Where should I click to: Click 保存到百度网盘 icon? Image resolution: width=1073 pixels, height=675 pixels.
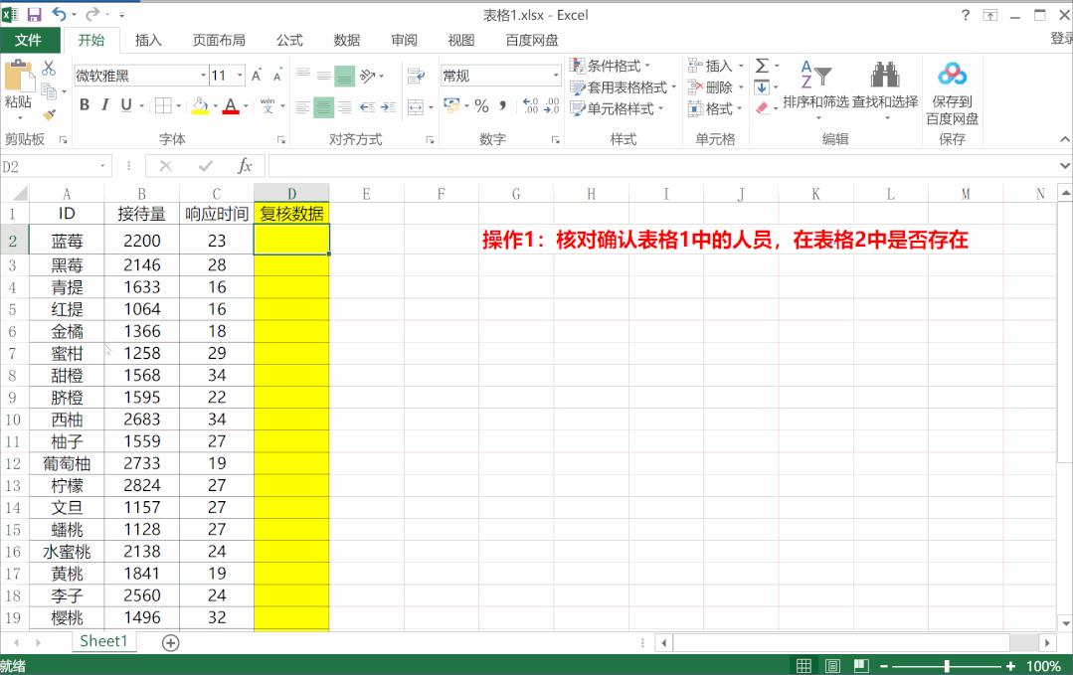tap(952, 73)
